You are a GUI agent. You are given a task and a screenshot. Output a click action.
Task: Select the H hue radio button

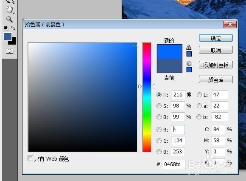point(159,95)
